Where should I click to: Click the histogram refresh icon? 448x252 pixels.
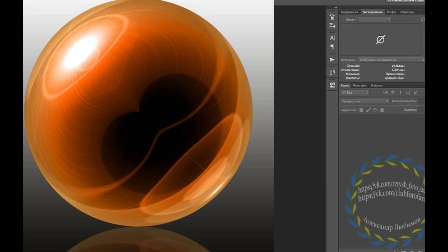(x=423, y=20)
